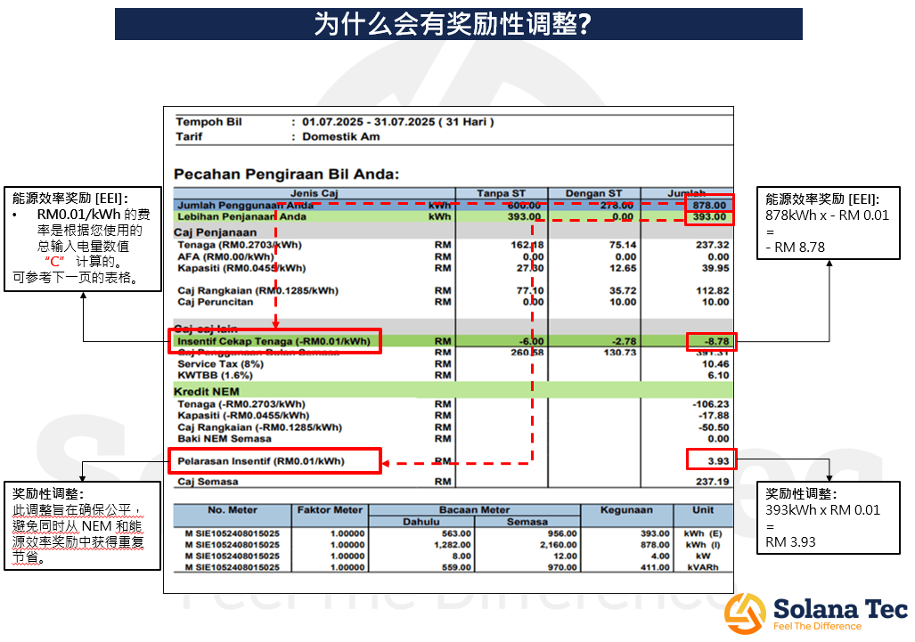Screen dimensions: 915x642
Task: Click the Caj Semasa amount 237.19
Action: tap(710, 482)
